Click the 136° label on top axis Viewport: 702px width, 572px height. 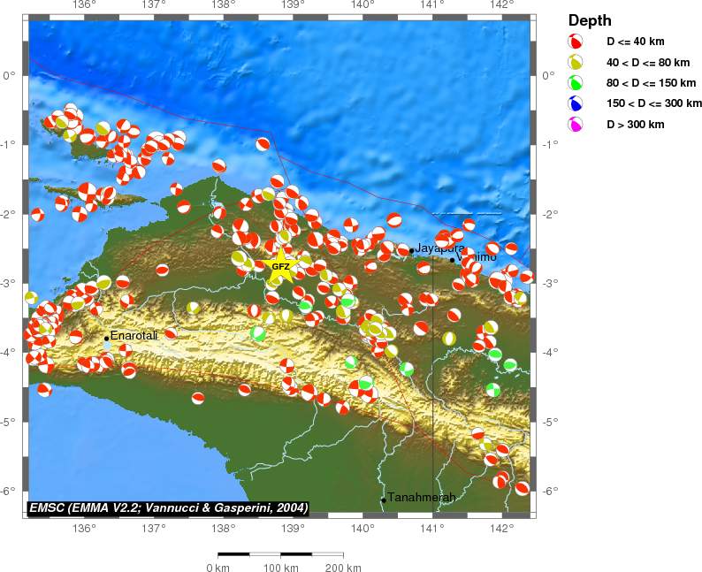(x=84, y=5)
